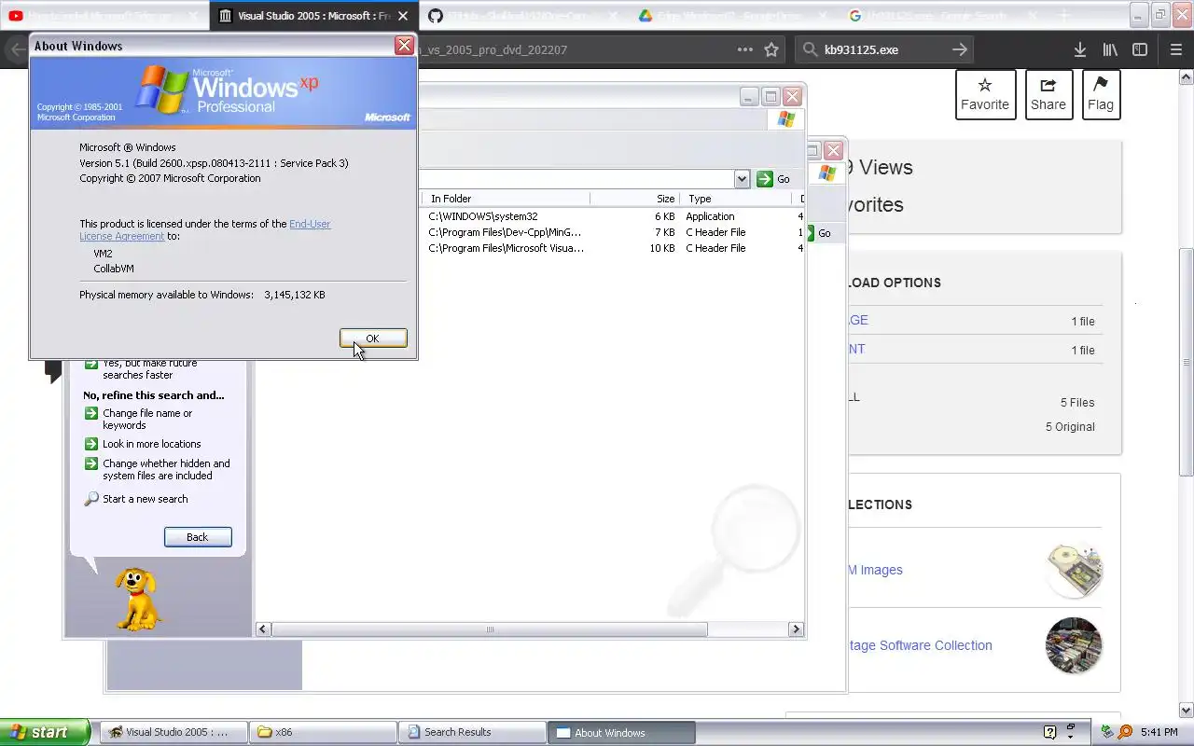The width and height of the screenshot is (1194, 746).
Task: Switch to the Google Search browser tab
Action: click(x=942, y=16)
